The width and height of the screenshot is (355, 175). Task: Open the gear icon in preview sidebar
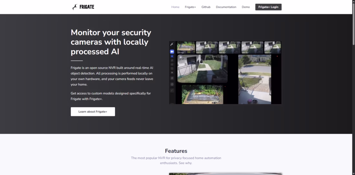pos(172,84)
